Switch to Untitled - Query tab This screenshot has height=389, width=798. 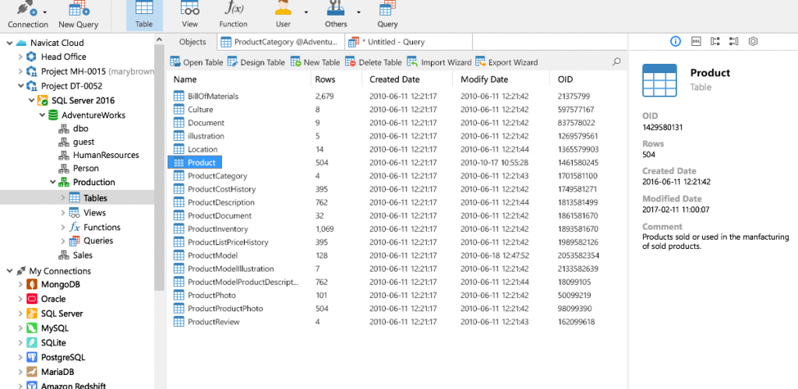coord(408,42)
